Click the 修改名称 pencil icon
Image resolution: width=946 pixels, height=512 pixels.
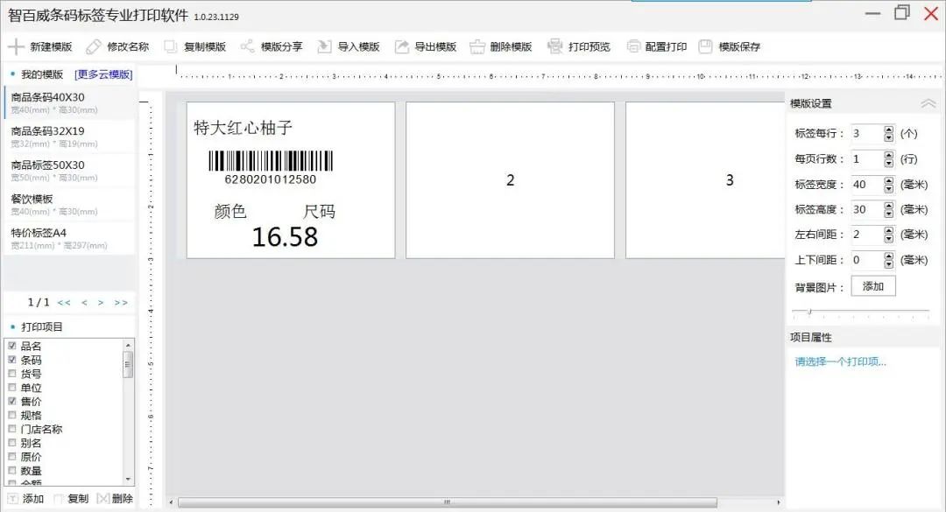[x=93, y=46]
